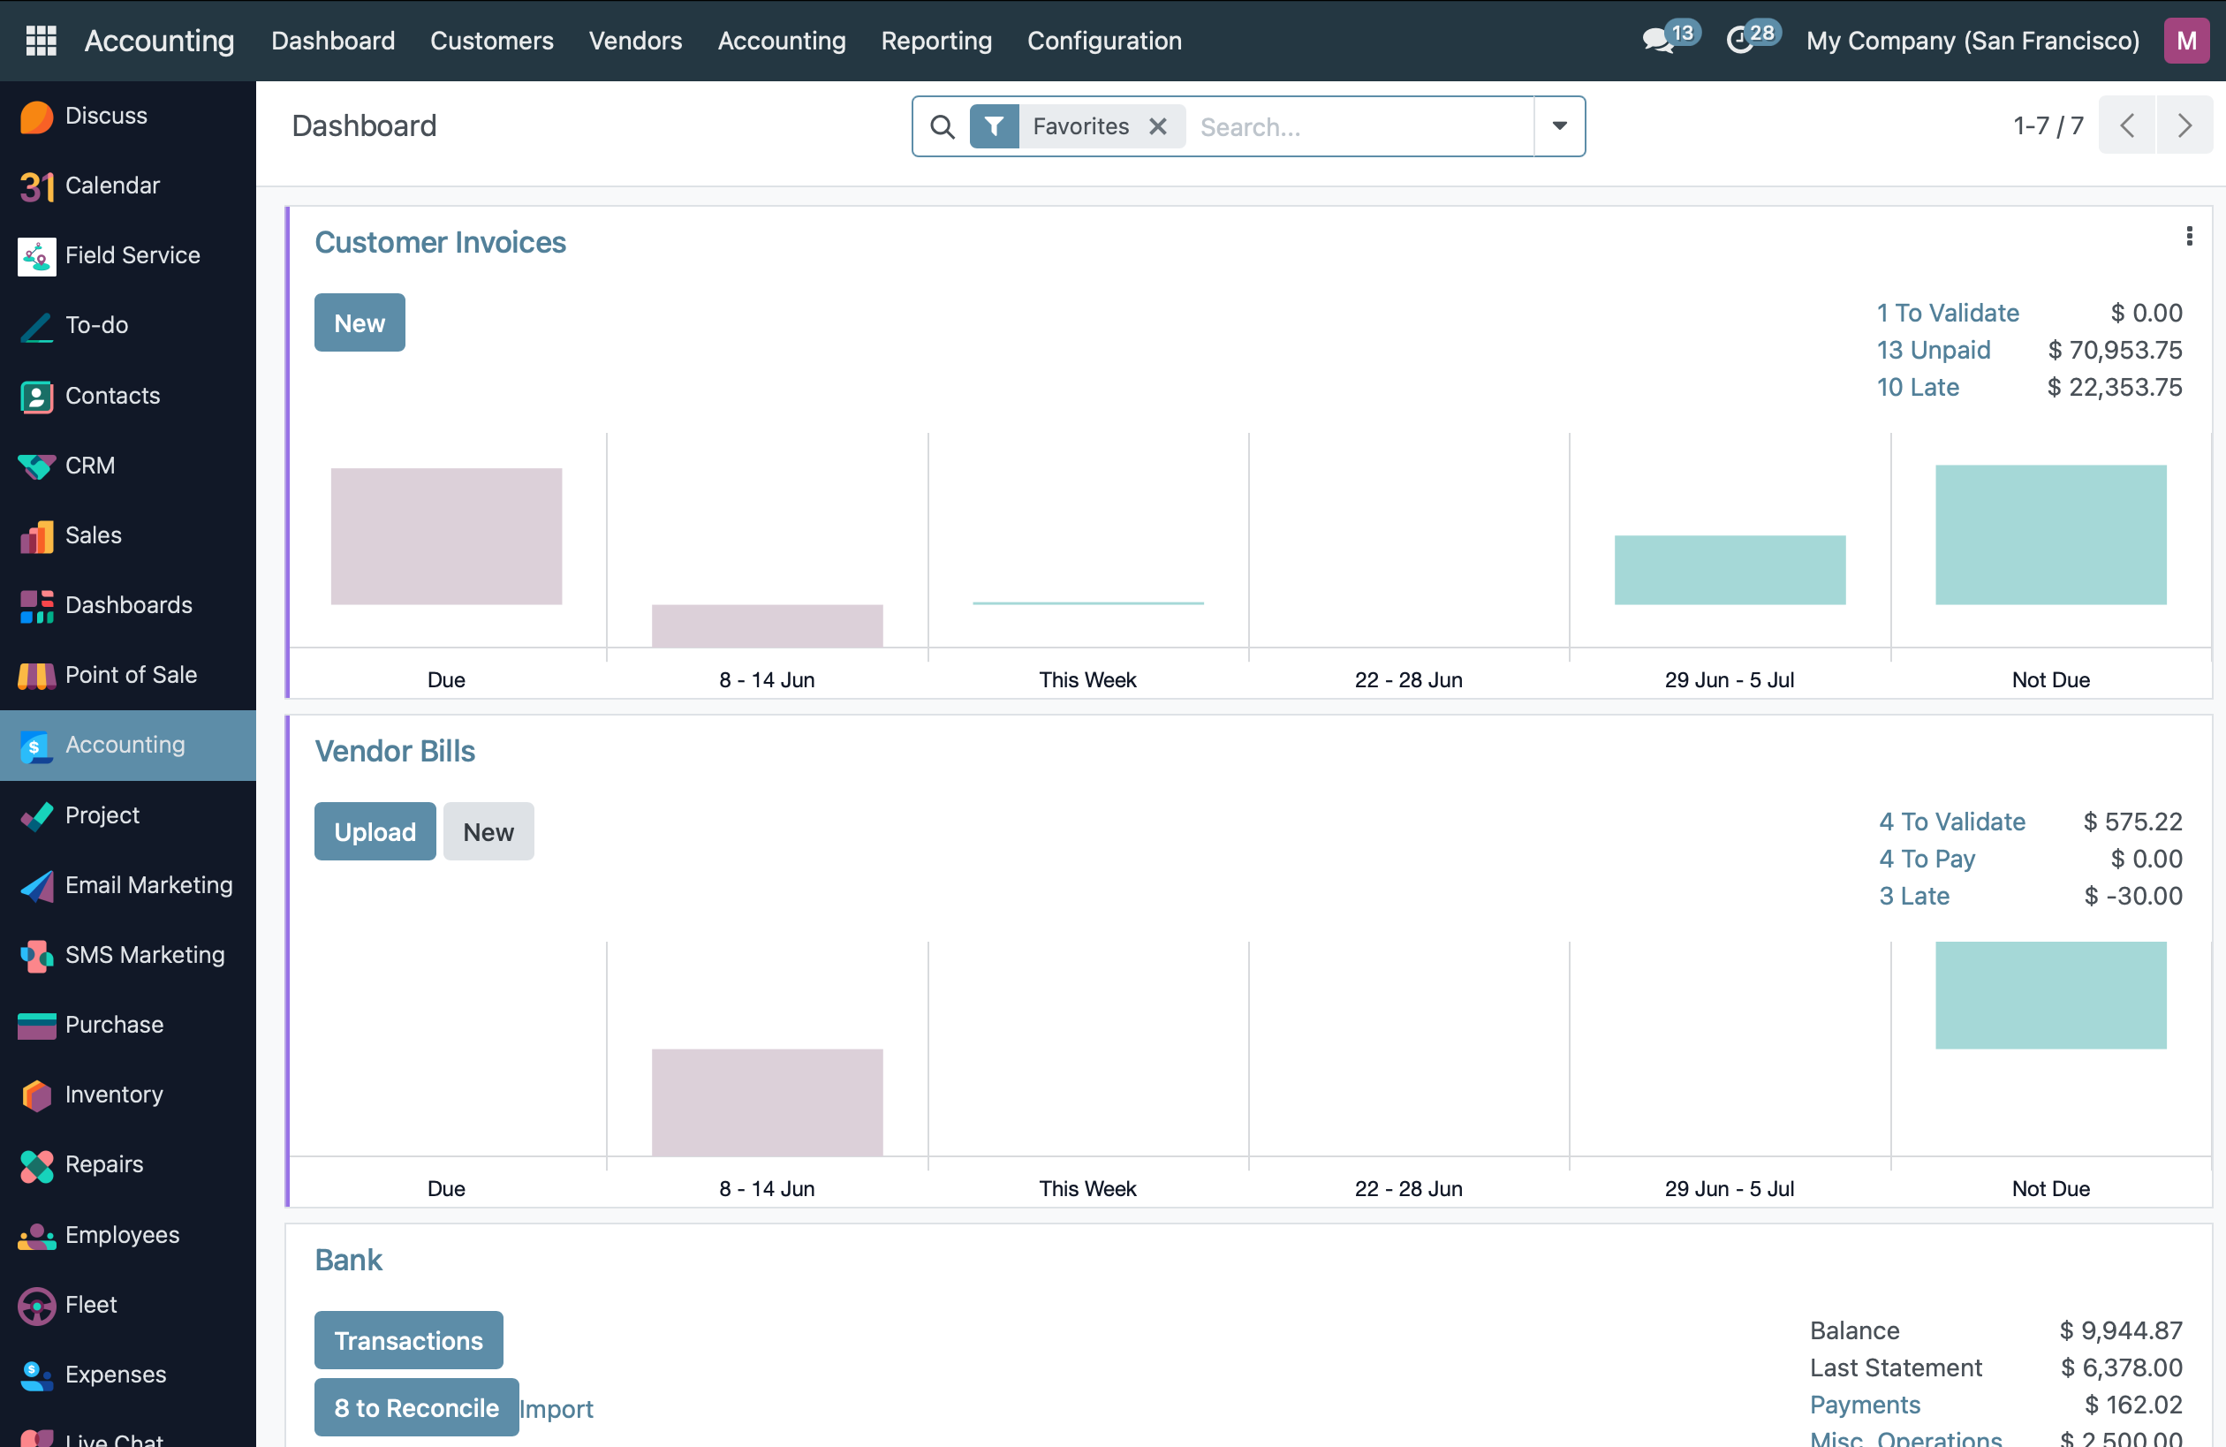The height and width of the screenshot is (1447, 2226).
Task: Go to next page arrow
Action: pos(2184,126)
